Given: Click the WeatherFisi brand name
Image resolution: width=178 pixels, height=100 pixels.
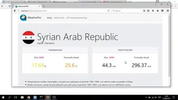Looking at the screenshot, I should [34, 18].
